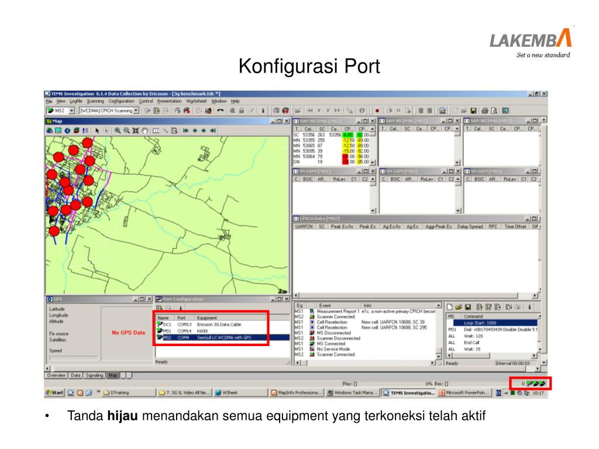Select the Zoom In tool on Map
This screenshot has width=599, height=449.
coord(117,130)
